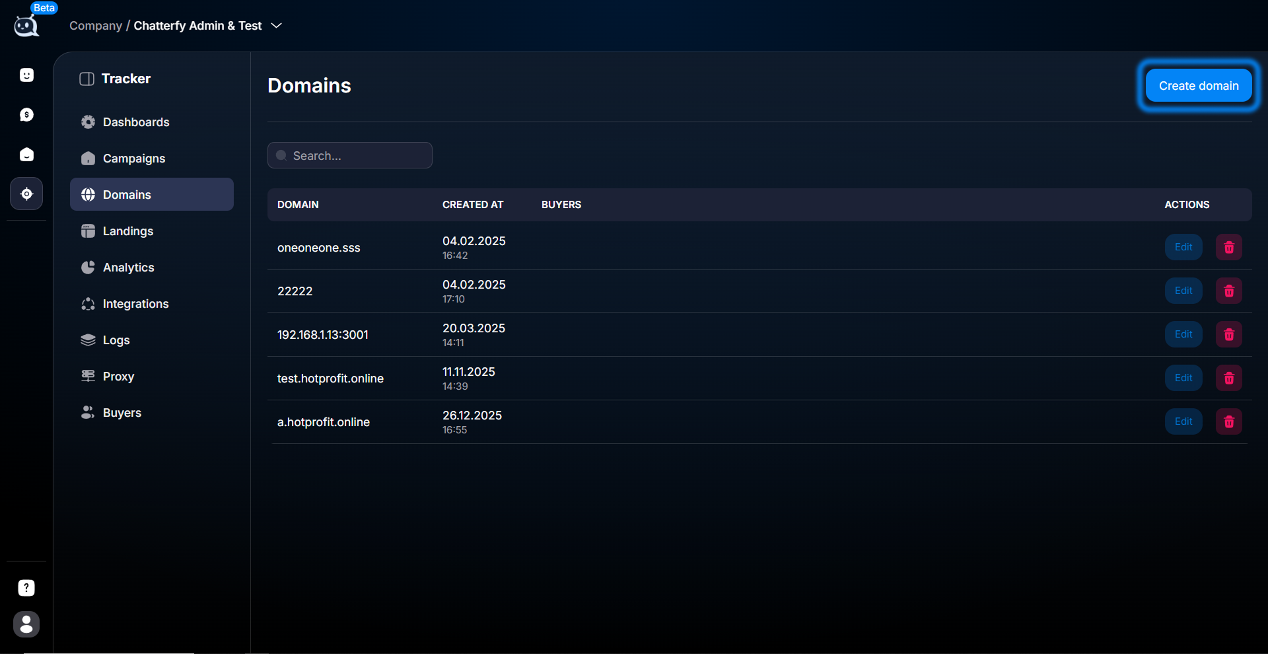Open Integrations in the Tracker menu

152,304
